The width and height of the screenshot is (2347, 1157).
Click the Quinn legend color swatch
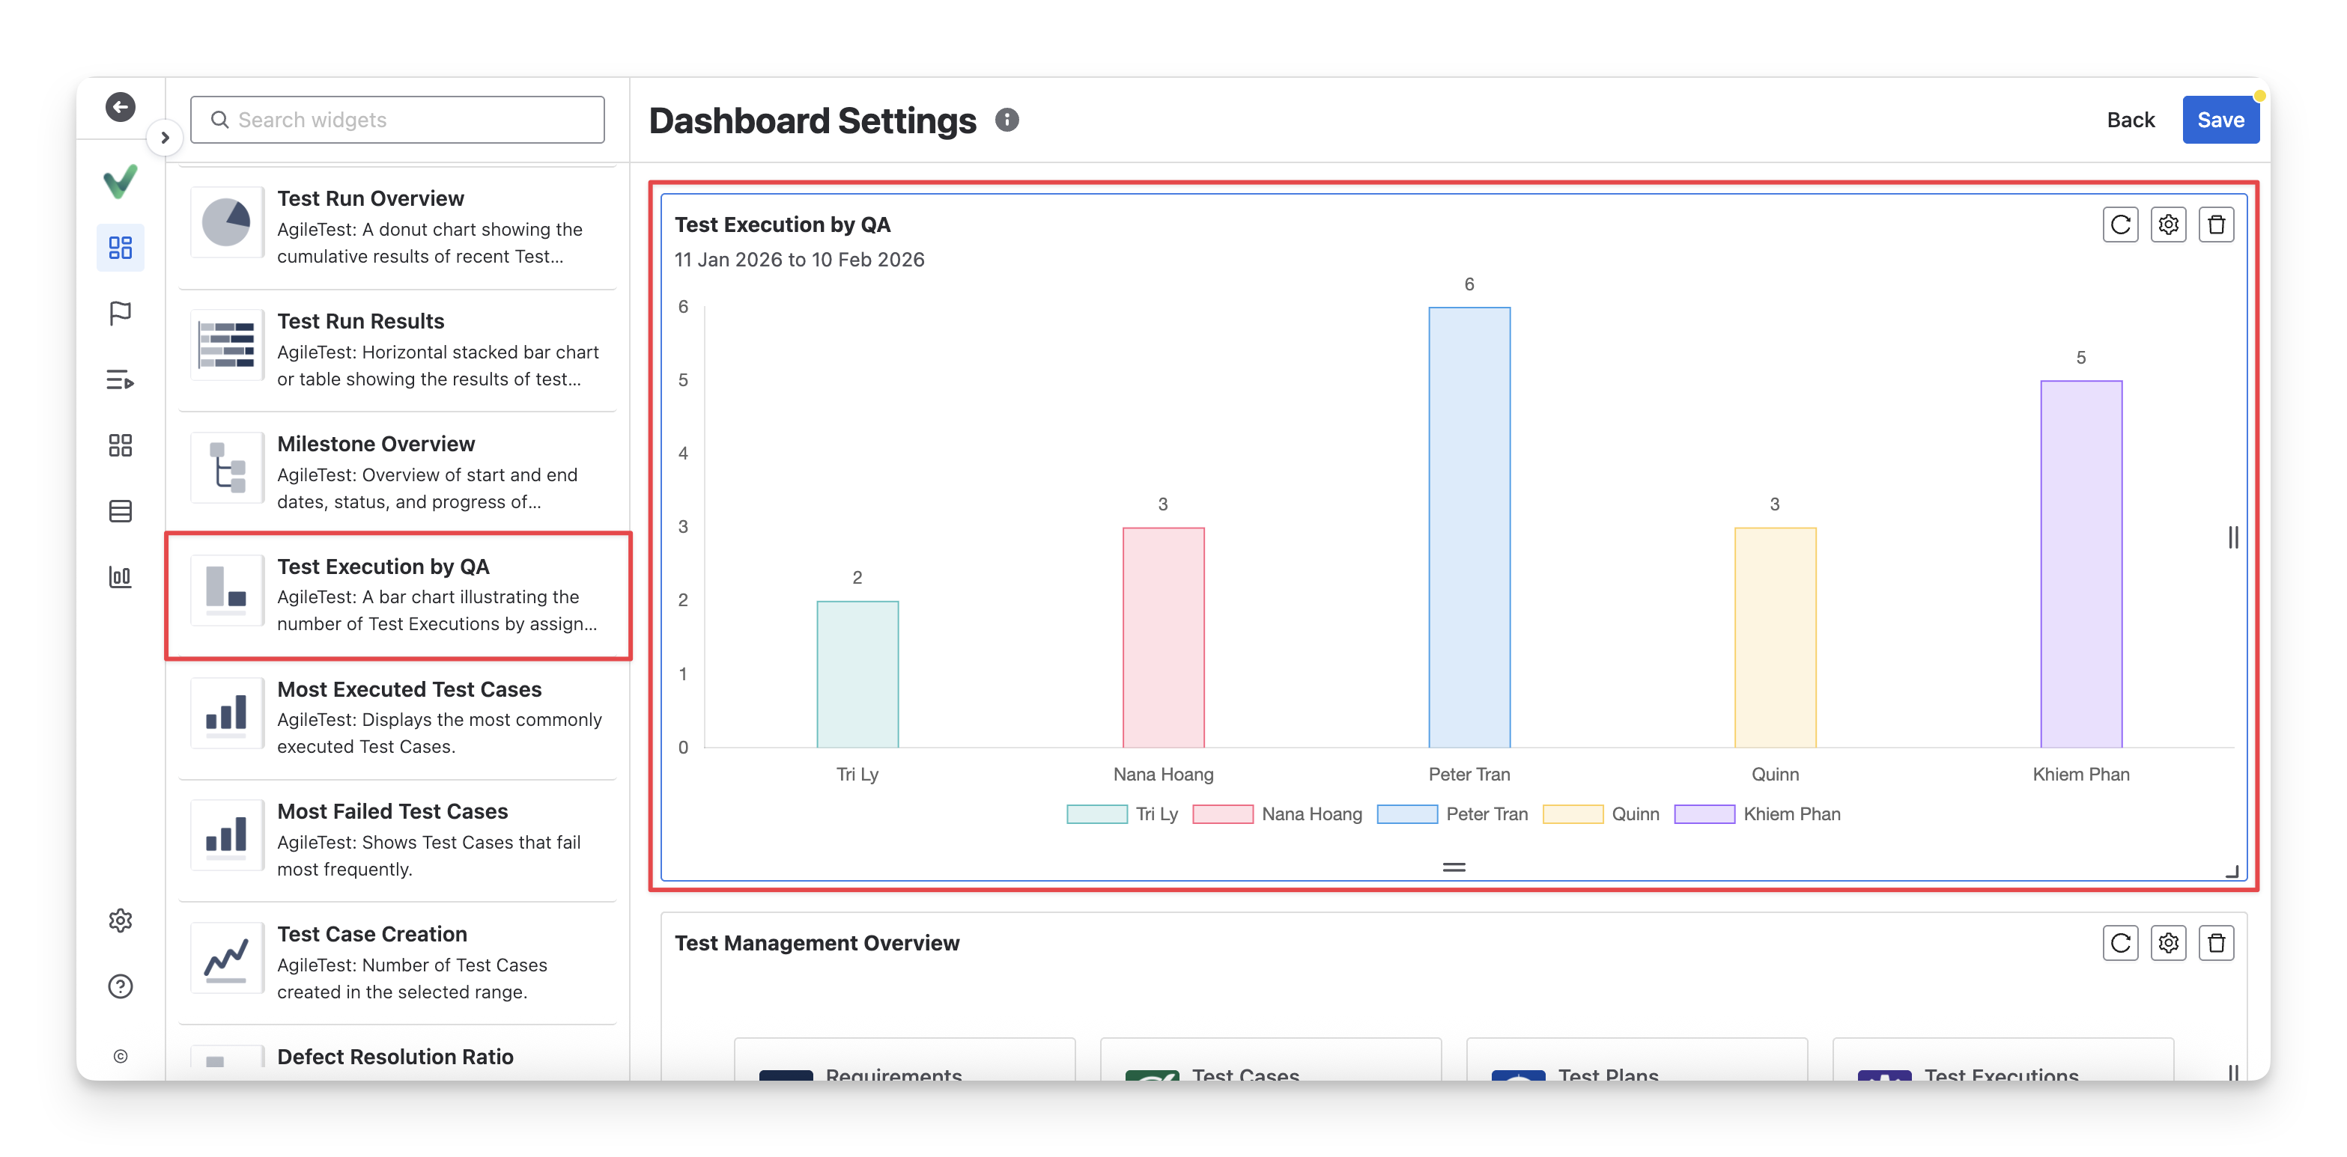tap(1573, 813)
